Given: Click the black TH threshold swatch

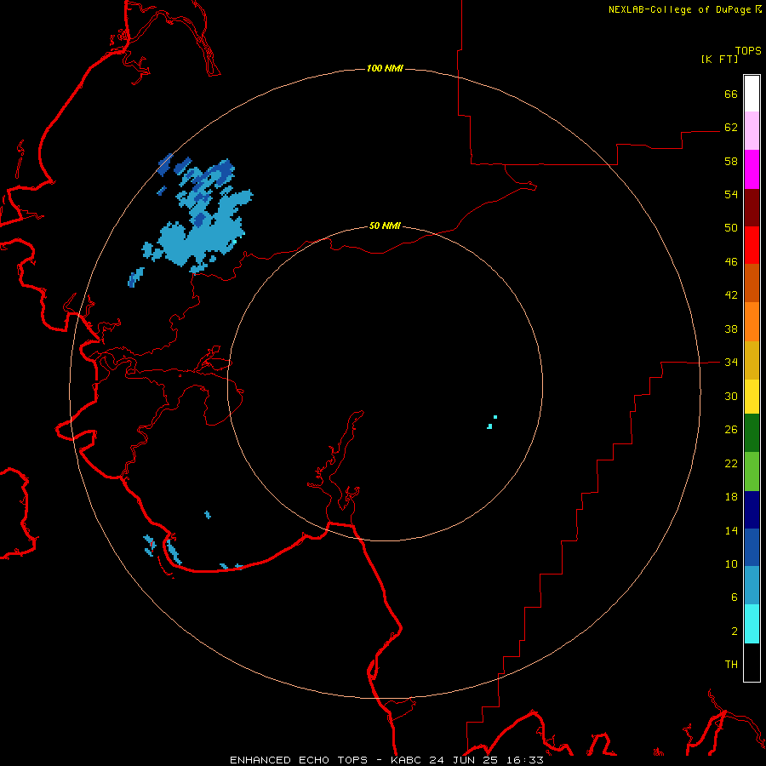Looking at the screenshot, I should (752, 662).
